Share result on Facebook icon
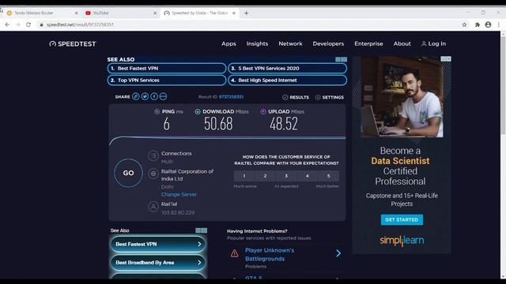Viewport: 506px width, 284px height. pos(154,96)
